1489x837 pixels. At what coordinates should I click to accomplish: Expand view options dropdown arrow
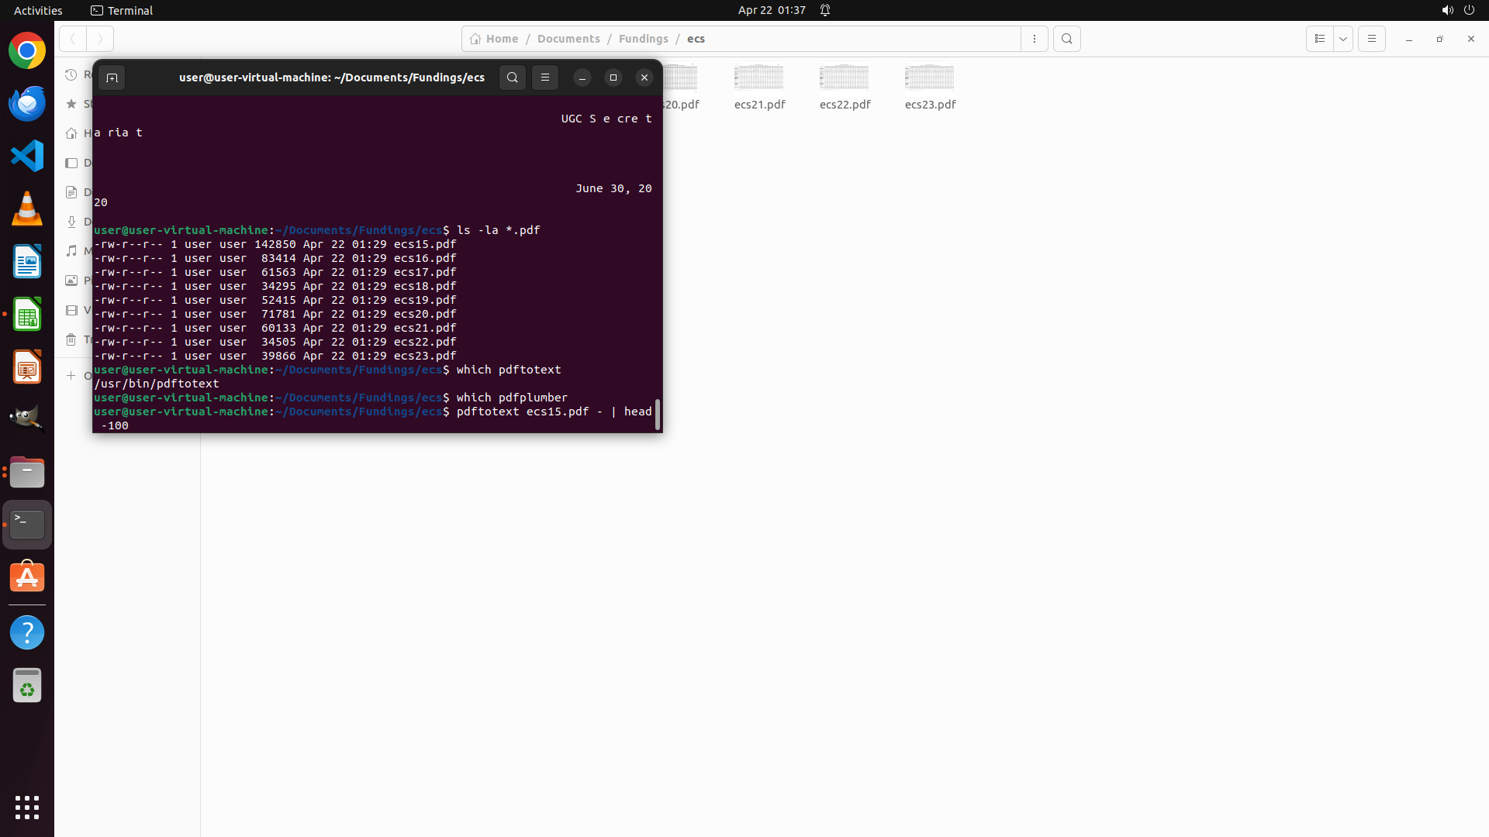tap(1343, 39)
